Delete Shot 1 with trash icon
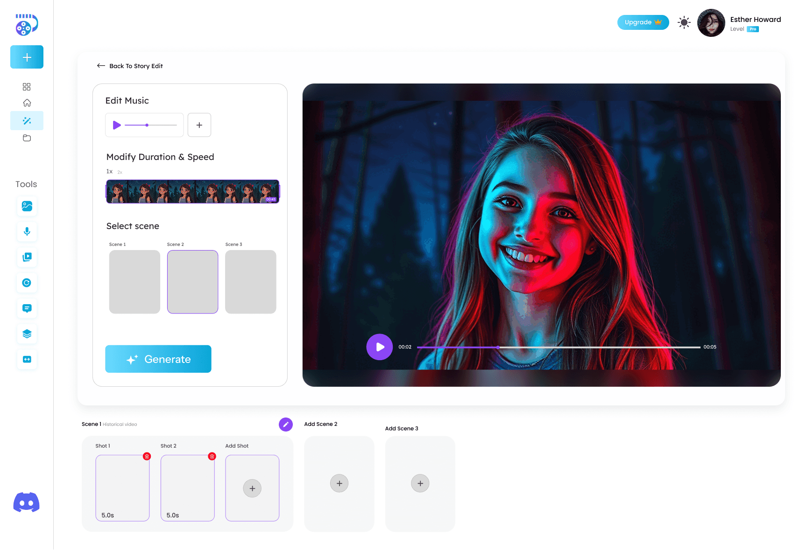Screen dimensions: 807x550 pyautogui.click(x=147, y=456)
